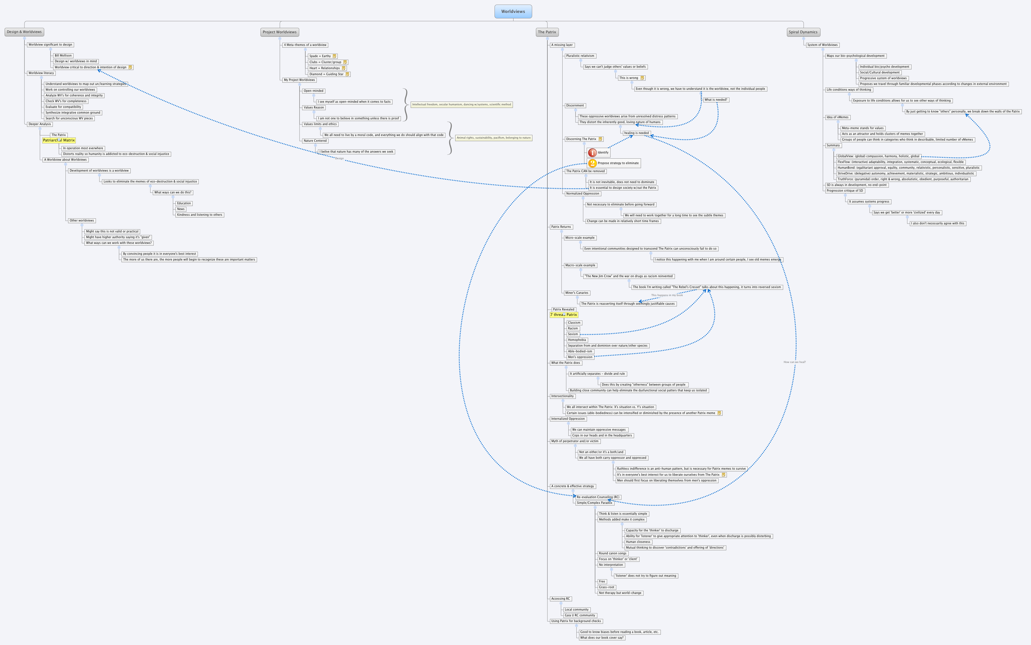
Task: Open the note icon on 'Diamond = Guiding Star'
Action: click(x=347, y=74)
